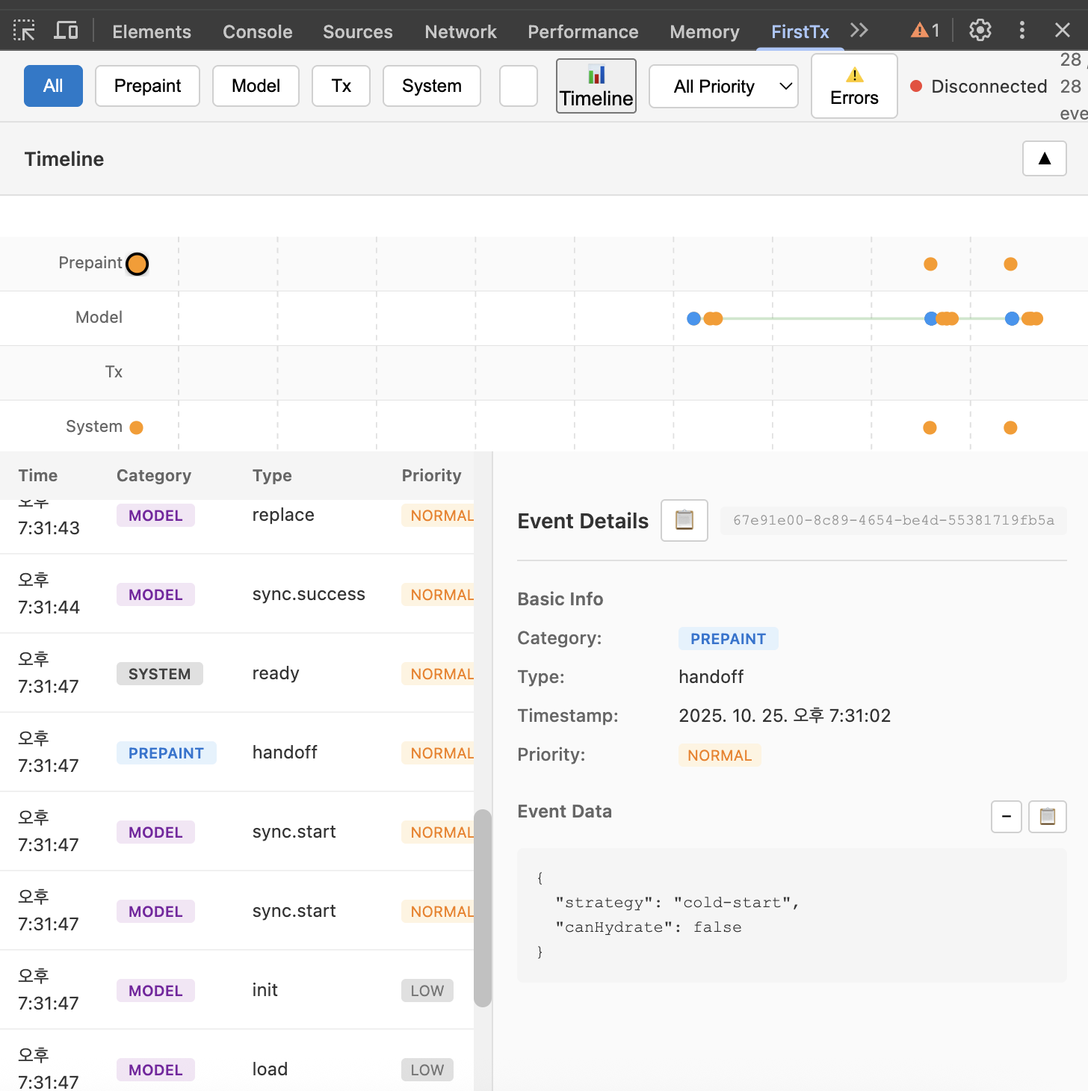The width and height of the screenshot is (1088, 1091).
Task: Click the LOW priority badge on init row
Action: pyautogui.click(x=427, y=991)
